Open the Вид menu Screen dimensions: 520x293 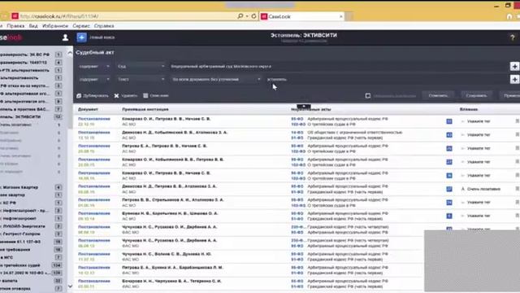pos(33,26)
